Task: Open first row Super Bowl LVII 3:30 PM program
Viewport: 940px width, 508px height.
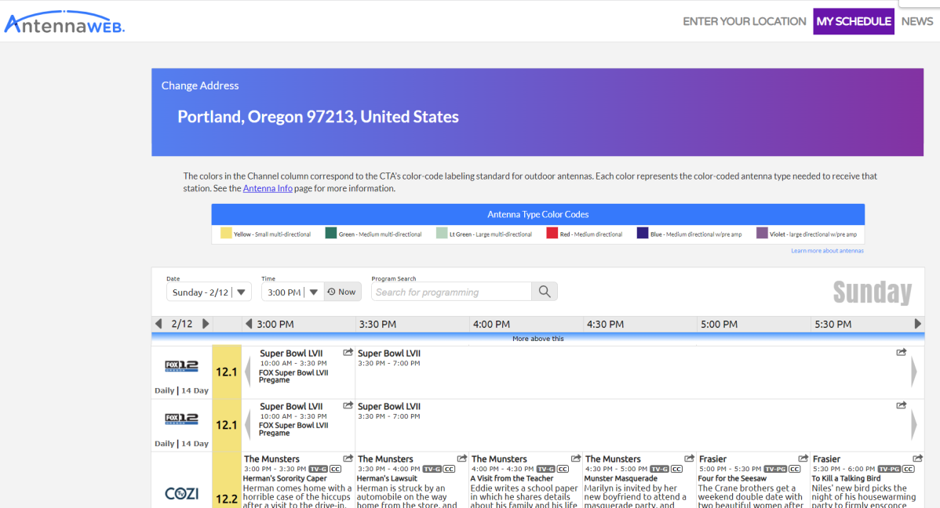Action: [389, 354]
